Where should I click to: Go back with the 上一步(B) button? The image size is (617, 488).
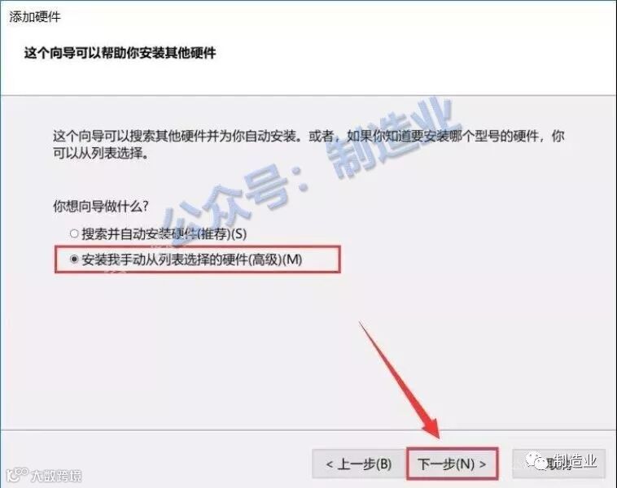coord(358,464)
